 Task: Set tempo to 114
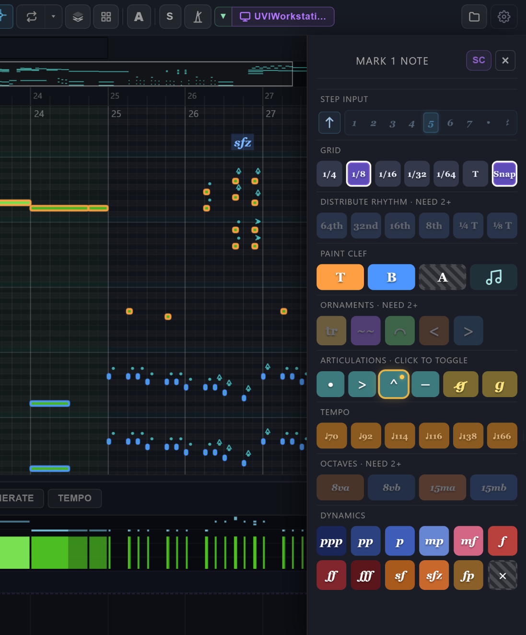click(400, 435)
